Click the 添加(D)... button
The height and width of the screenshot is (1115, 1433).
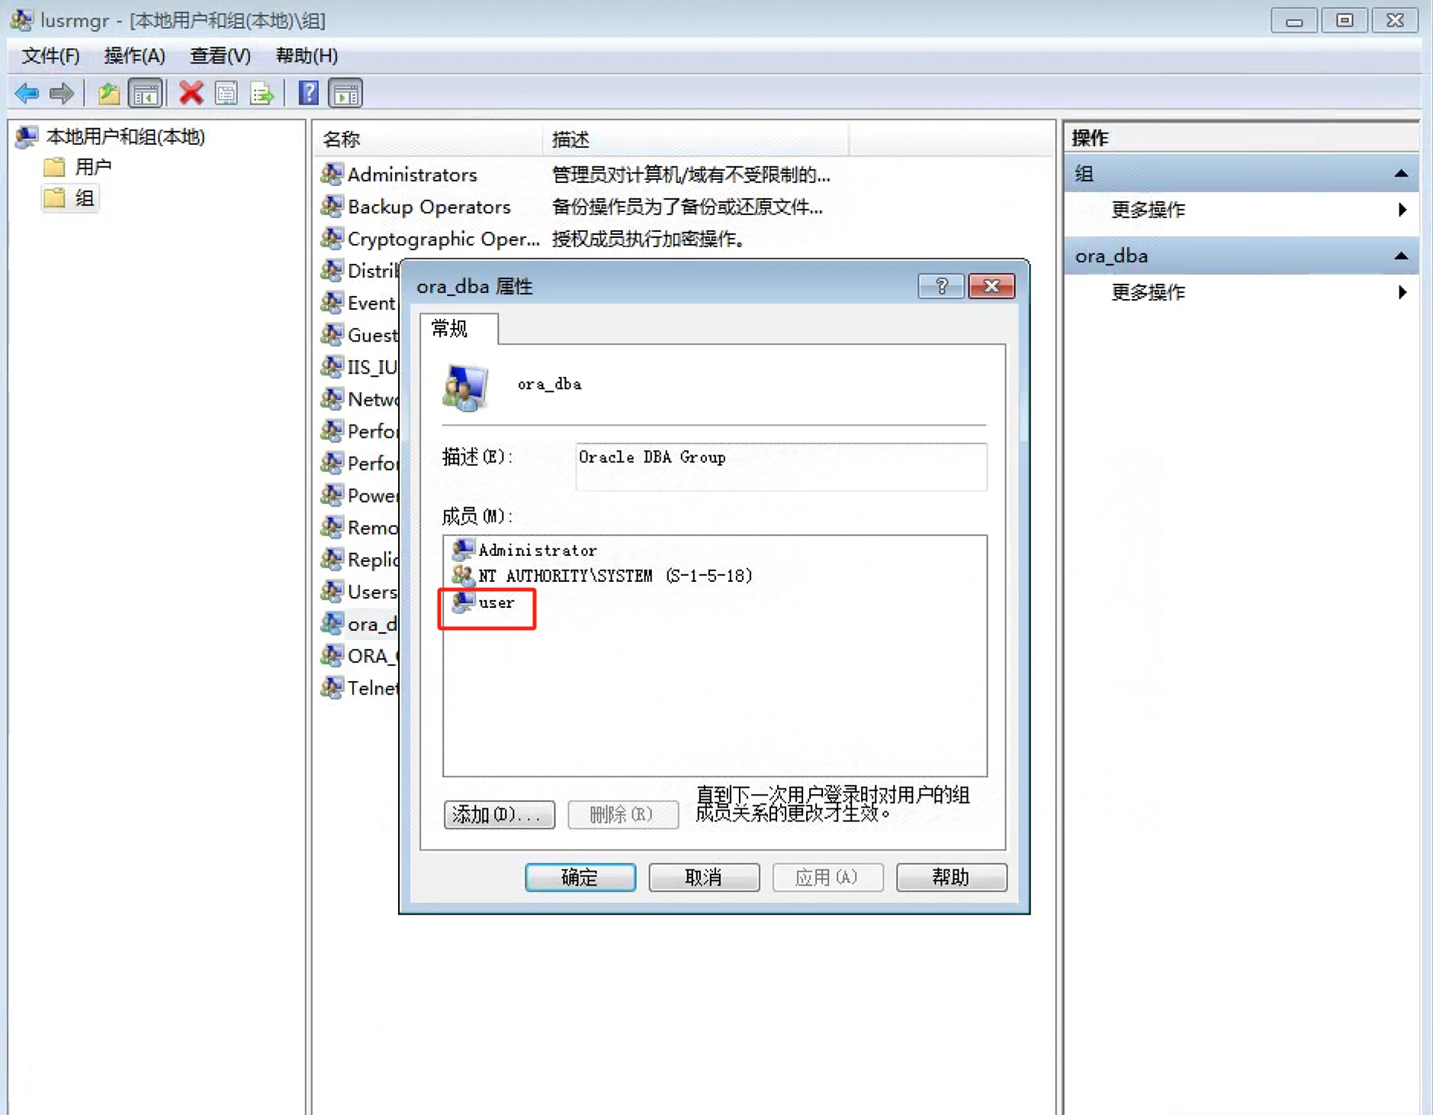tap(499, 815)
